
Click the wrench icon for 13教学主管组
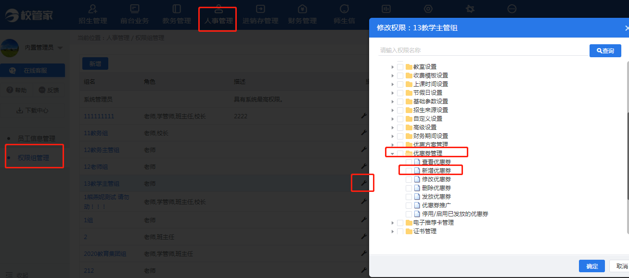364,183
